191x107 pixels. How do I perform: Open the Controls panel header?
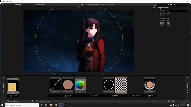173,5
